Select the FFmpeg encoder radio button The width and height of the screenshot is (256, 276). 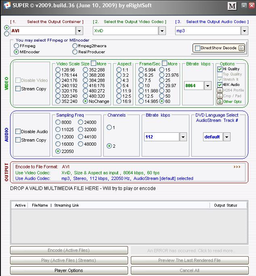point(16,46)
